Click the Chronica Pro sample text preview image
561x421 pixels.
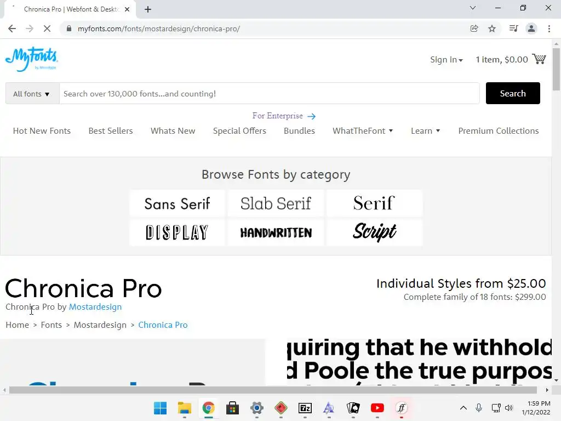click(x=419, y=362)
